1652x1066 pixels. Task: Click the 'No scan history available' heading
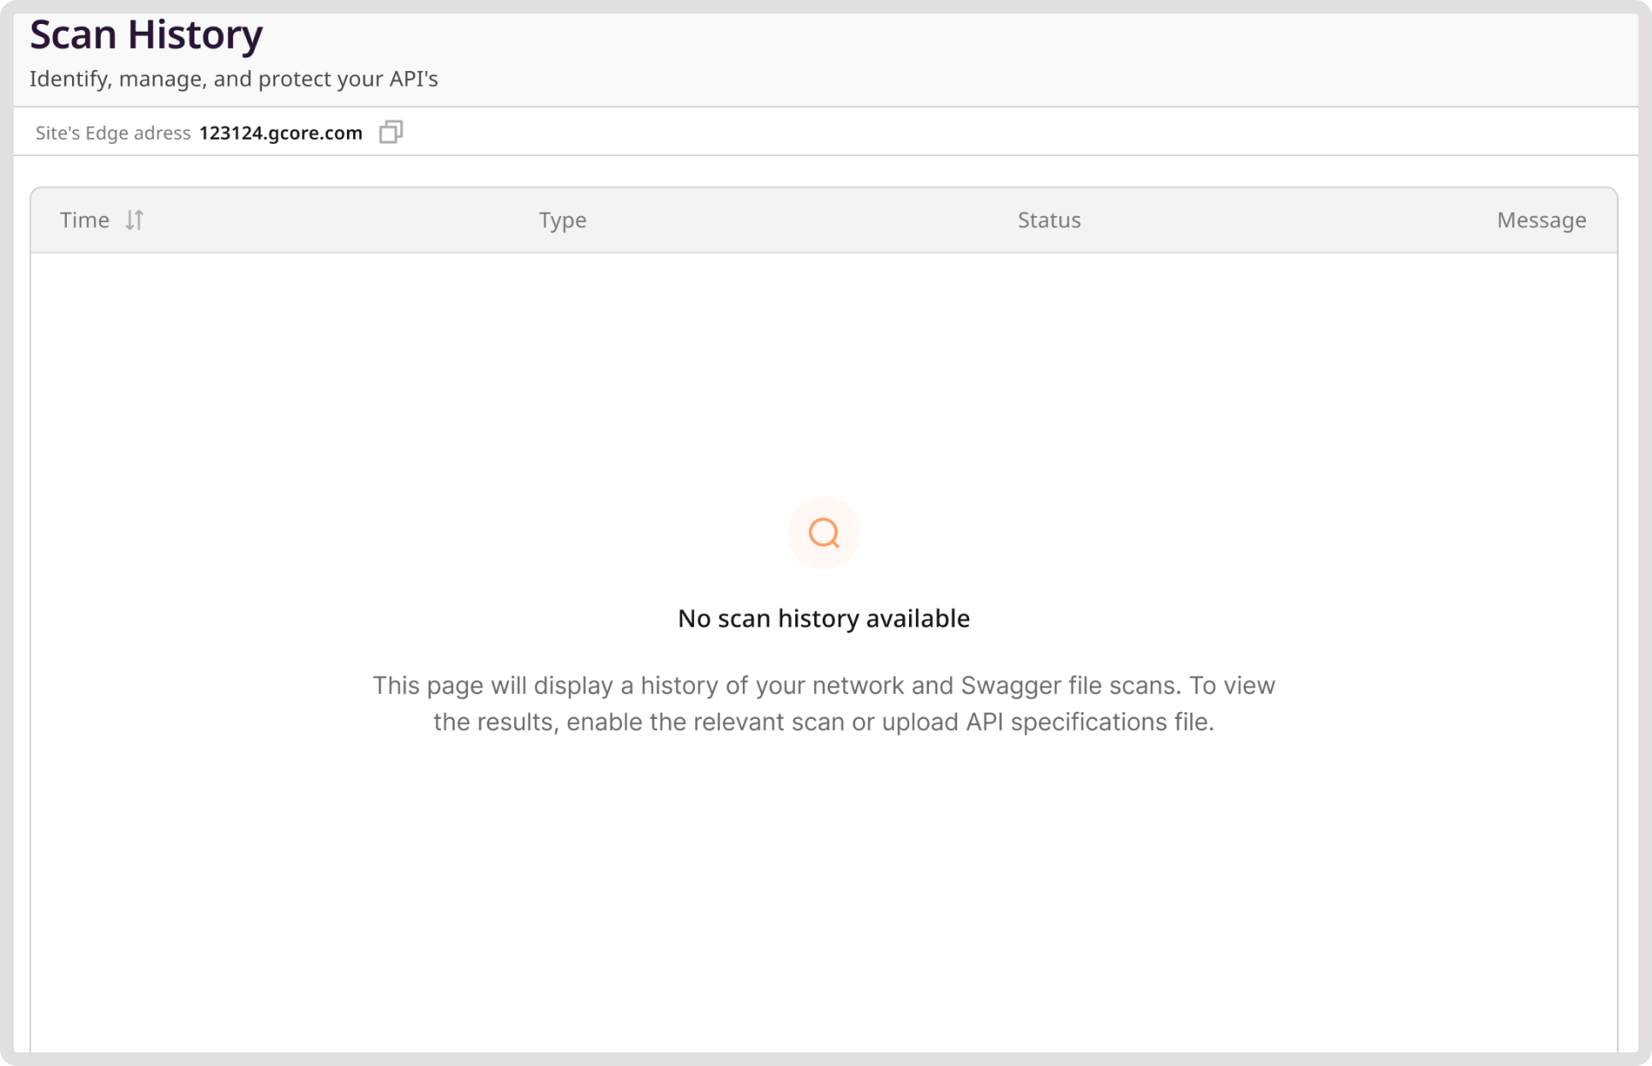pyautogui.click(x=823, y=618)
